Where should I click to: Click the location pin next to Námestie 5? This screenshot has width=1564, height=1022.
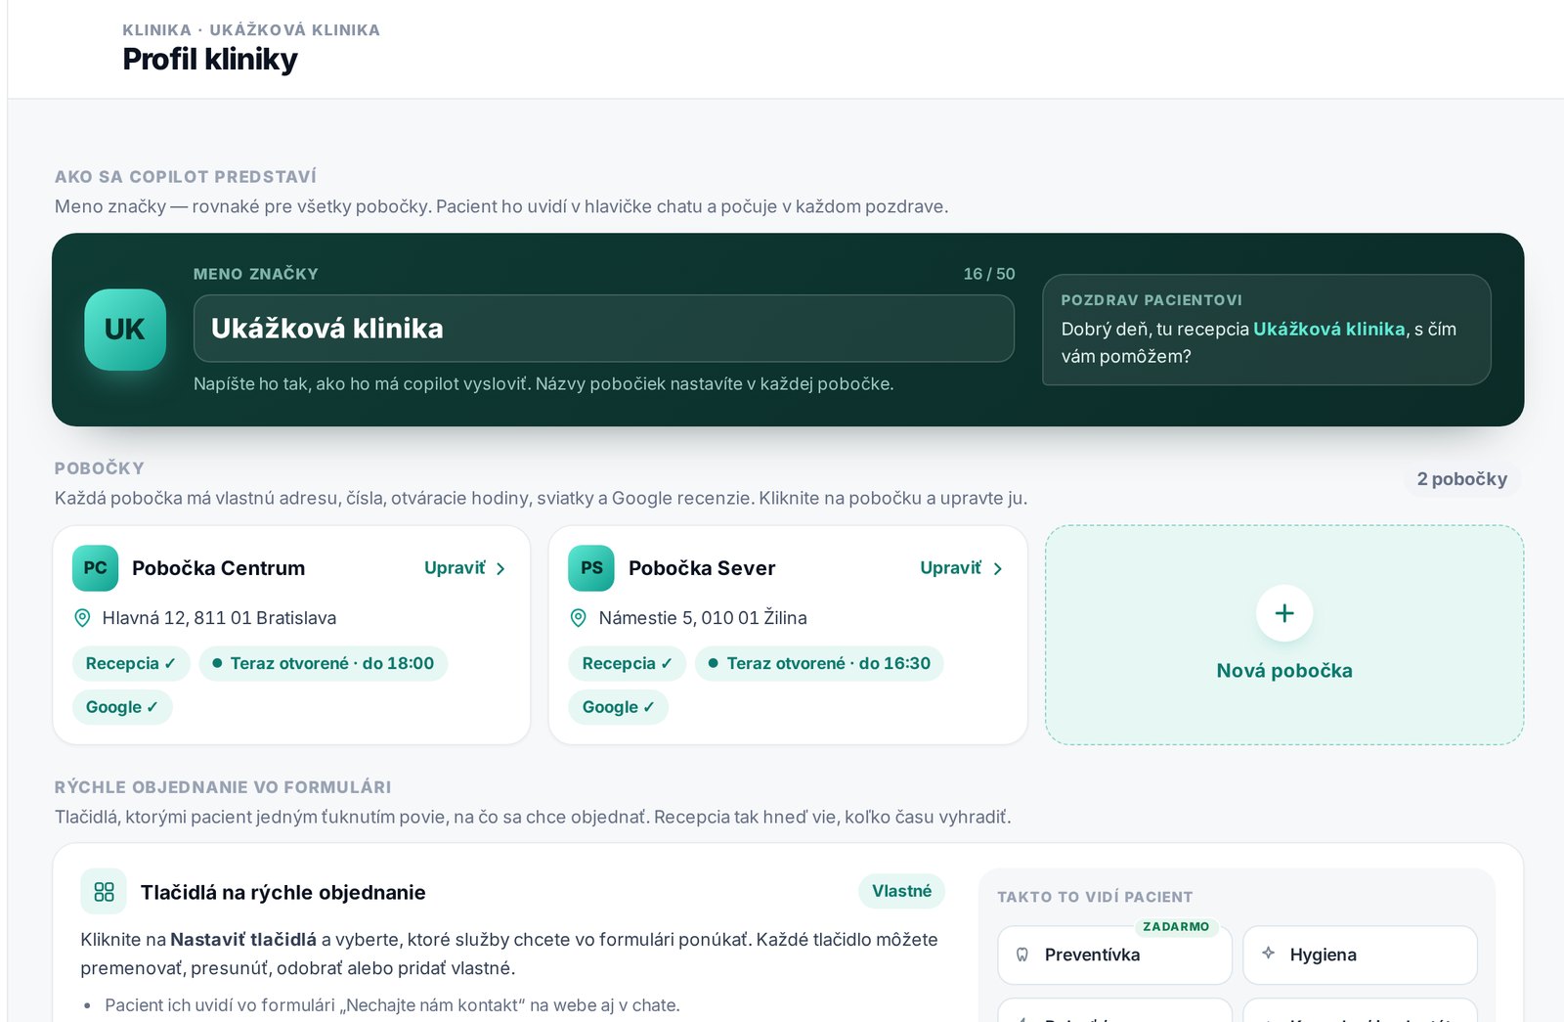tap(579, 618)
